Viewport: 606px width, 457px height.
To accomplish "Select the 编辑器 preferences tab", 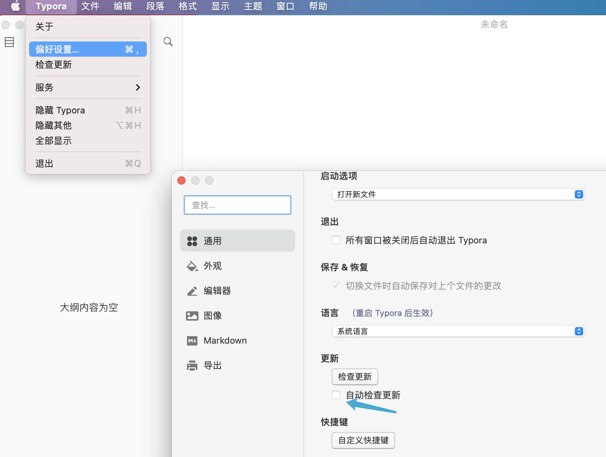I will click(x=238, y=291).
